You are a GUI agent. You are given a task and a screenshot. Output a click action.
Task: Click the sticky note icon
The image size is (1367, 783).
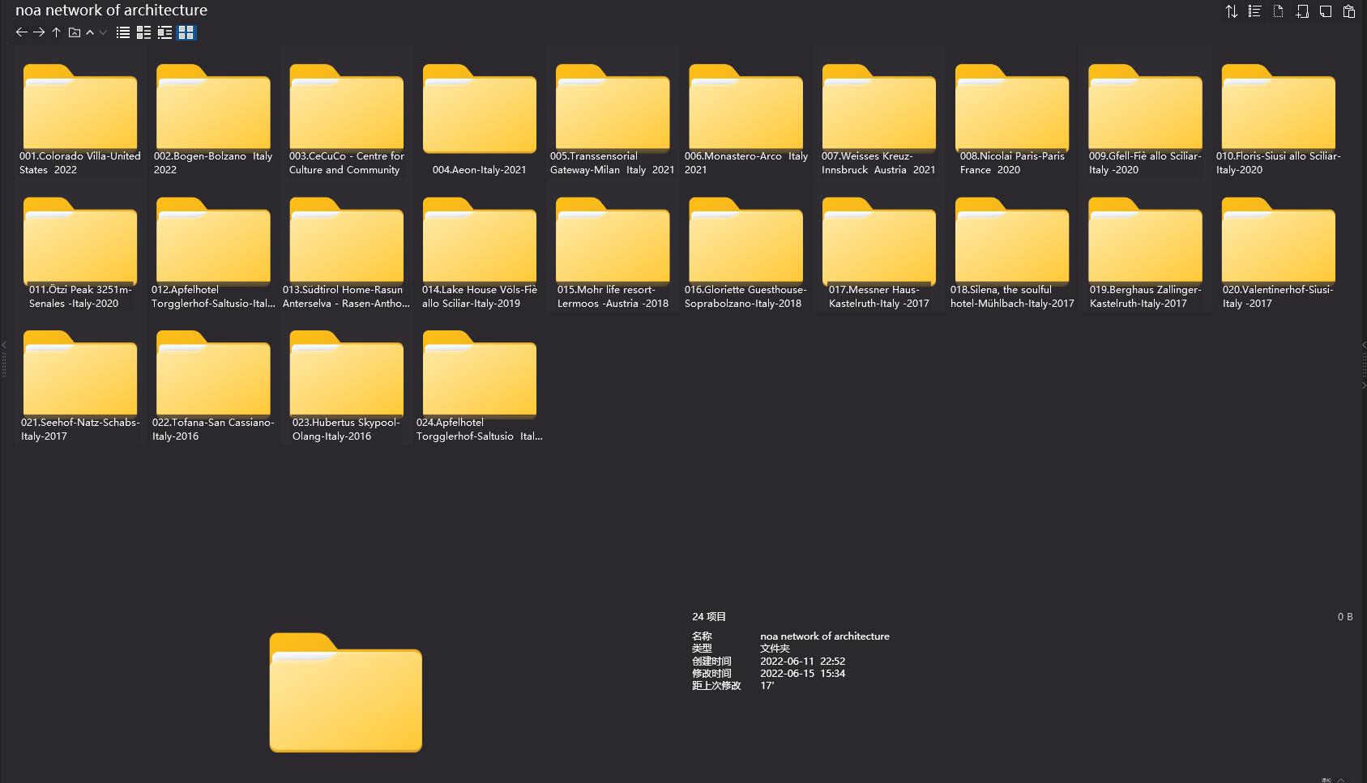(x=1326, y=11)
